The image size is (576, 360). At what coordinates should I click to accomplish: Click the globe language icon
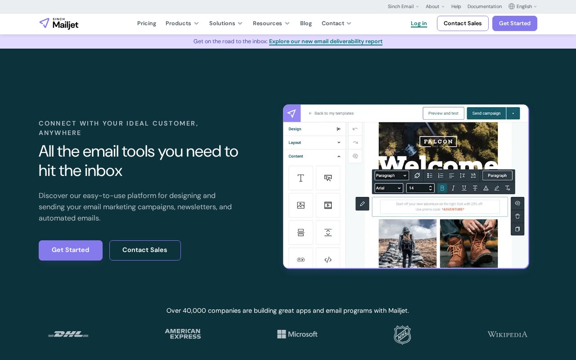[x=512, y=6]
